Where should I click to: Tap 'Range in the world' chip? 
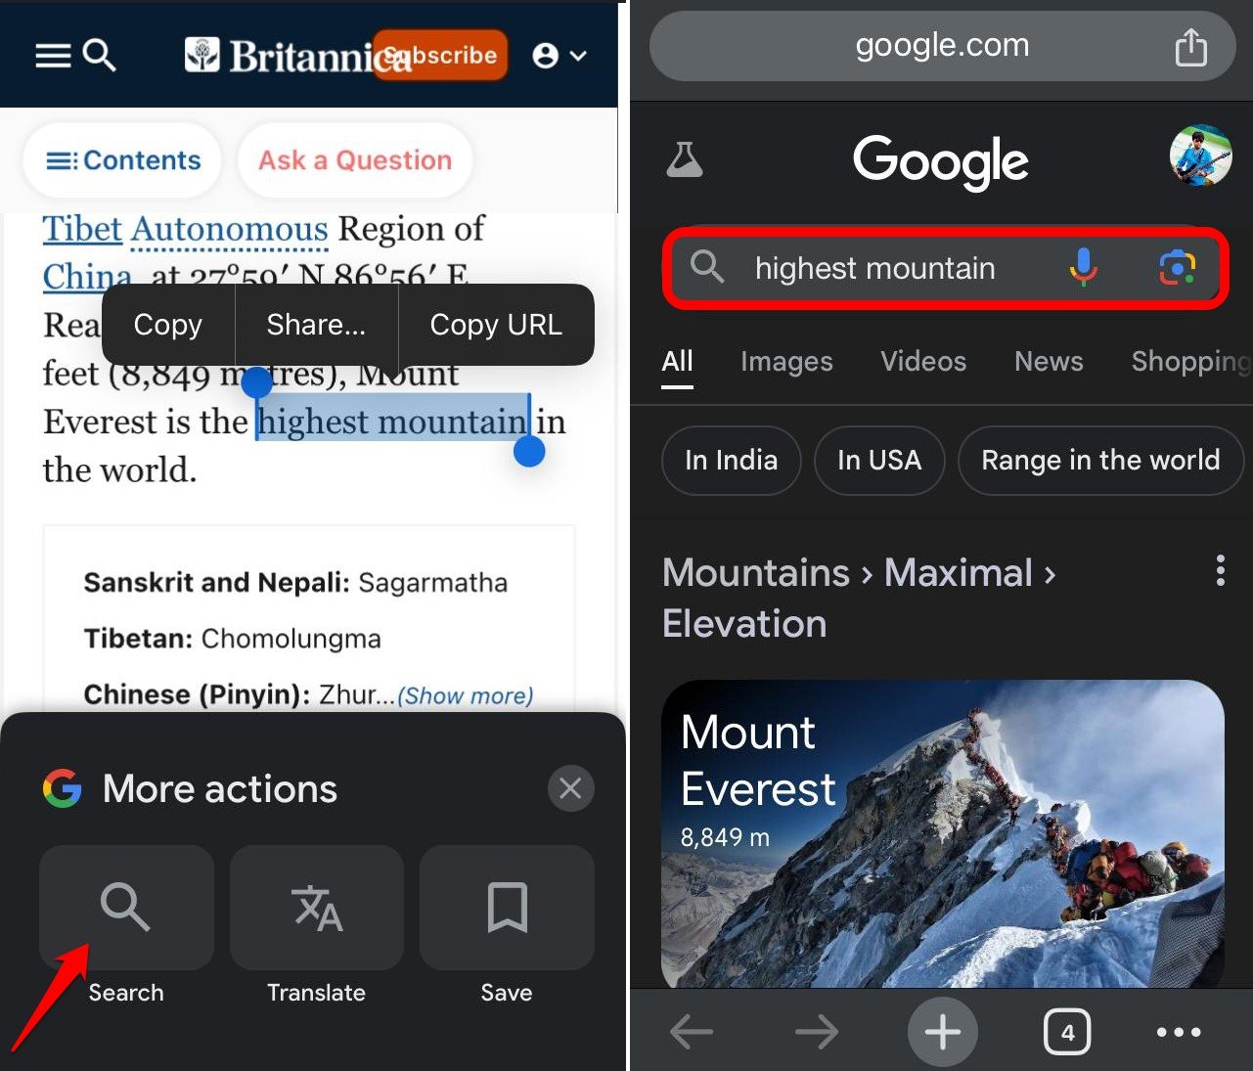[x=1100, y=460]
